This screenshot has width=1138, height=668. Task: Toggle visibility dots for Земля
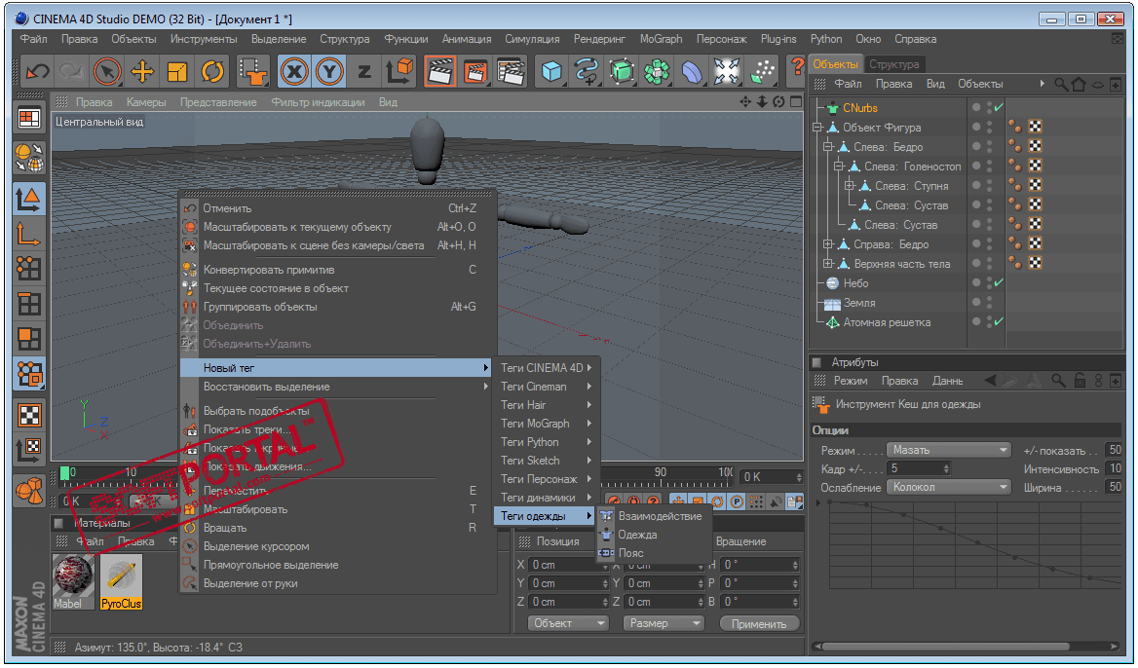[x=990, y=303]
